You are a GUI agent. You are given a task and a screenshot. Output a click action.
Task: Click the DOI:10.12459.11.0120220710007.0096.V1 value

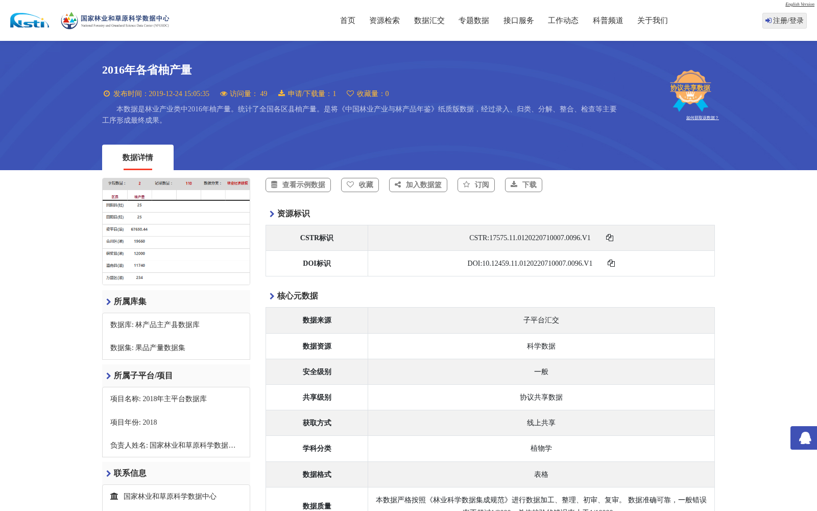point(530,263)
